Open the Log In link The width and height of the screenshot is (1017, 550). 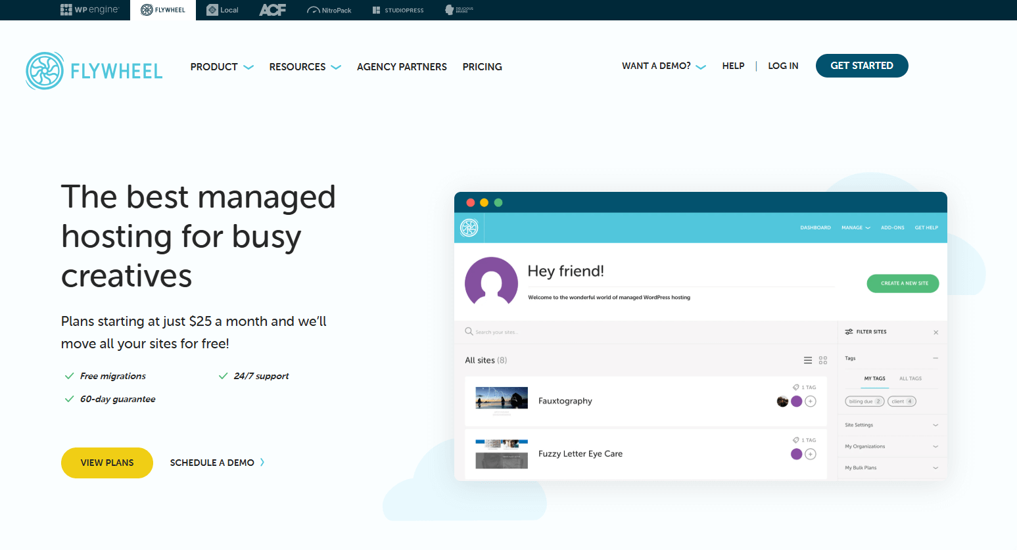click(783, 66)
